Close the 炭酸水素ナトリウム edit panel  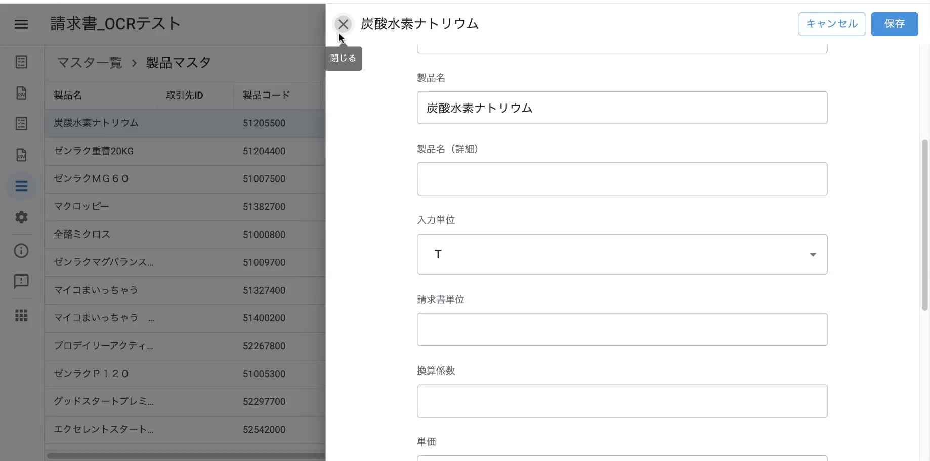[343, 24]
